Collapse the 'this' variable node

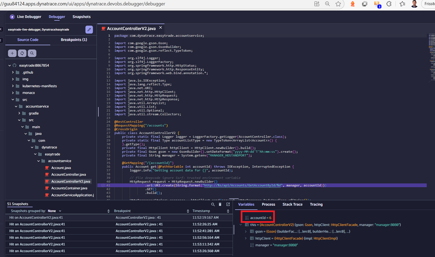[x=240, y=225]
